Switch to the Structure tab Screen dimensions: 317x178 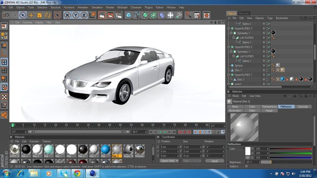coord(243,13)
